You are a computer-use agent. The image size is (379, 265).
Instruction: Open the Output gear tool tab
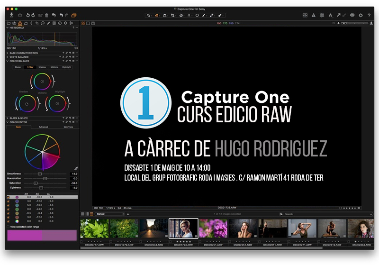point(65,23)
